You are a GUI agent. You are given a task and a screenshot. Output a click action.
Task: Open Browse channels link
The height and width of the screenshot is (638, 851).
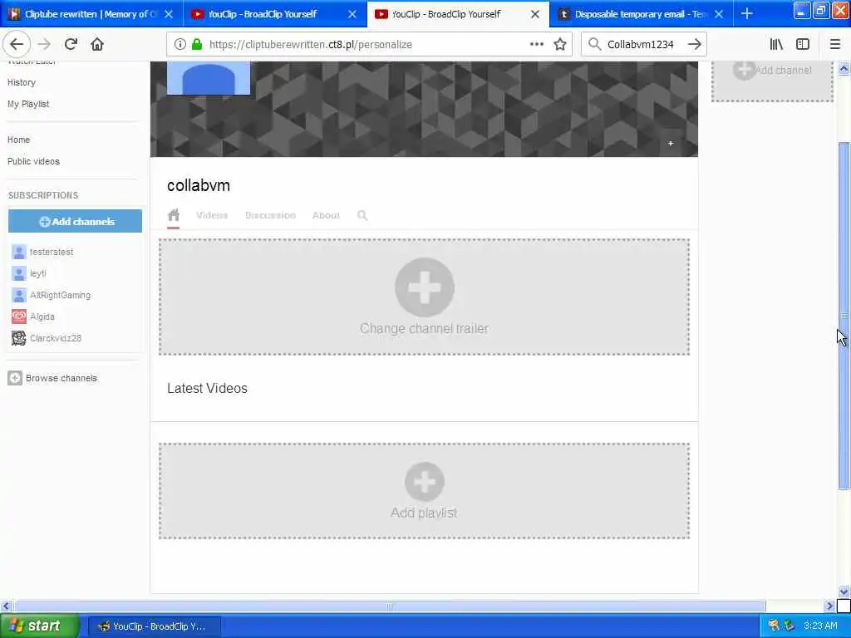pos(61,378)
